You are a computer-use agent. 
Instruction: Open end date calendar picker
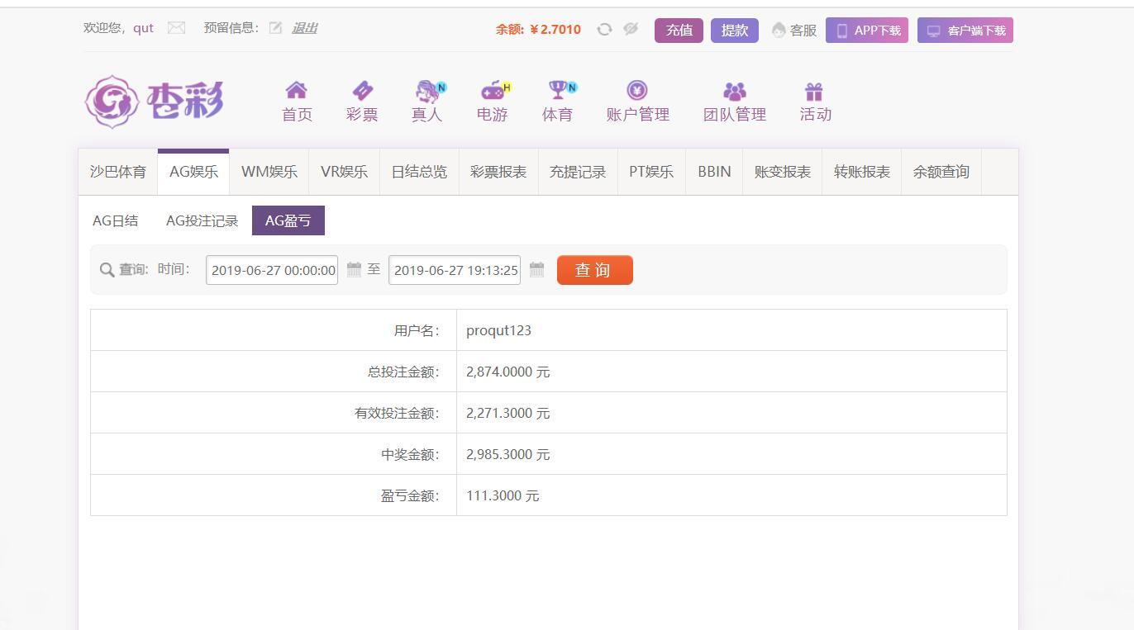tap(536, 270)
